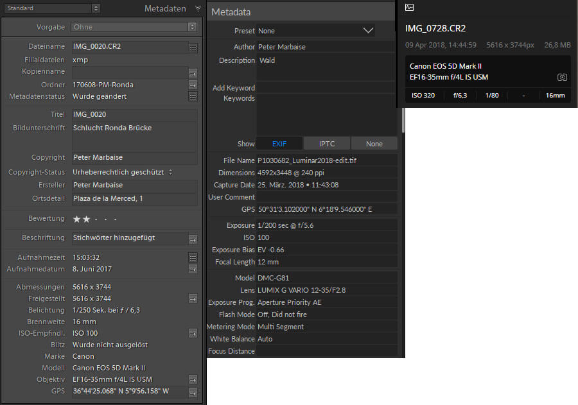
Task: Click the Filialdateien value xmp
Action: (80, 60)
